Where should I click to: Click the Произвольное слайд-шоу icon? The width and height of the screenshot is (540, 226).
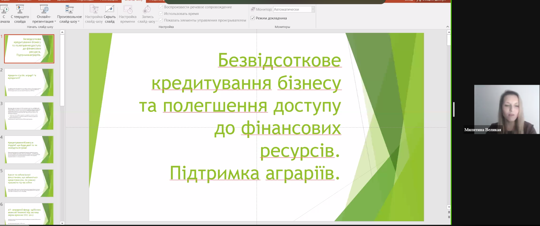(x=69, y=10)
